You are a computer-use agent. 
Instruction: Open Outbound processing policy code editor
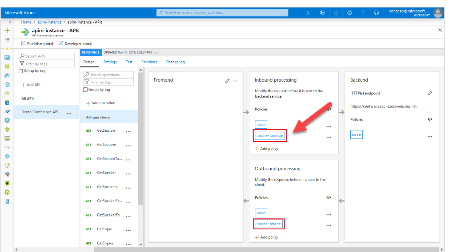(329, 197)
